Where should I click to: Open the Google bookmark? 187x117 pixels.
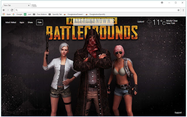(18, 14)
